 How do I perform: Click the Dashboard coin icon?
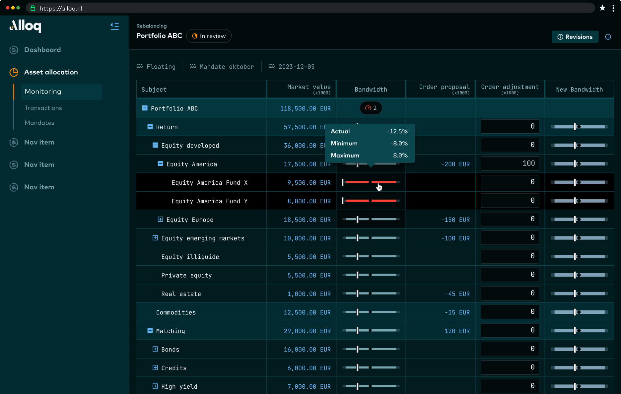[14, 50]
